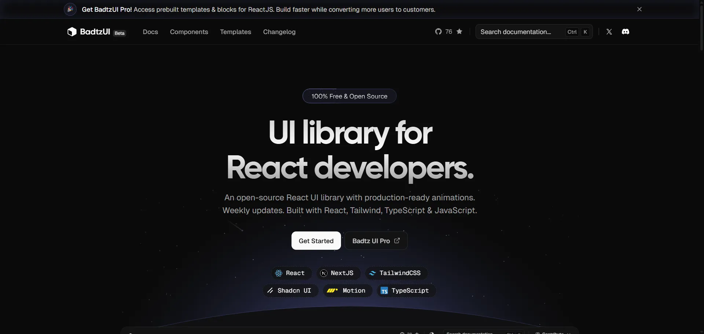Open the X (Twitter) link in the header
Image resolution: width=704 pixels, height=334 pixels.
tap(609, 31)
